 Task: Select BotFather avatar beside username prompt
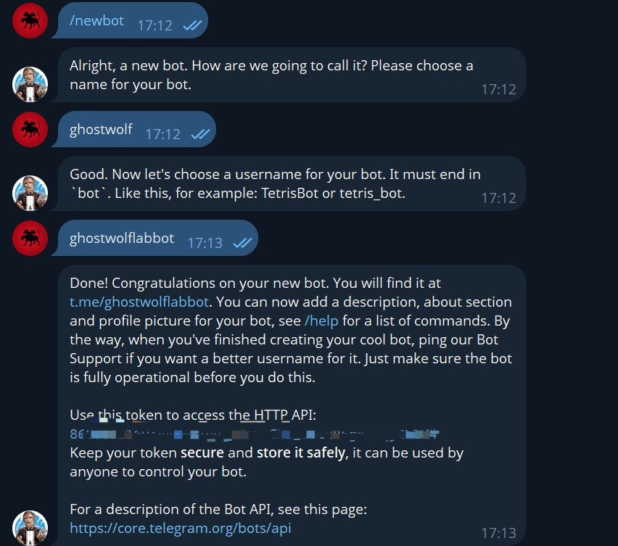(30, 193)
